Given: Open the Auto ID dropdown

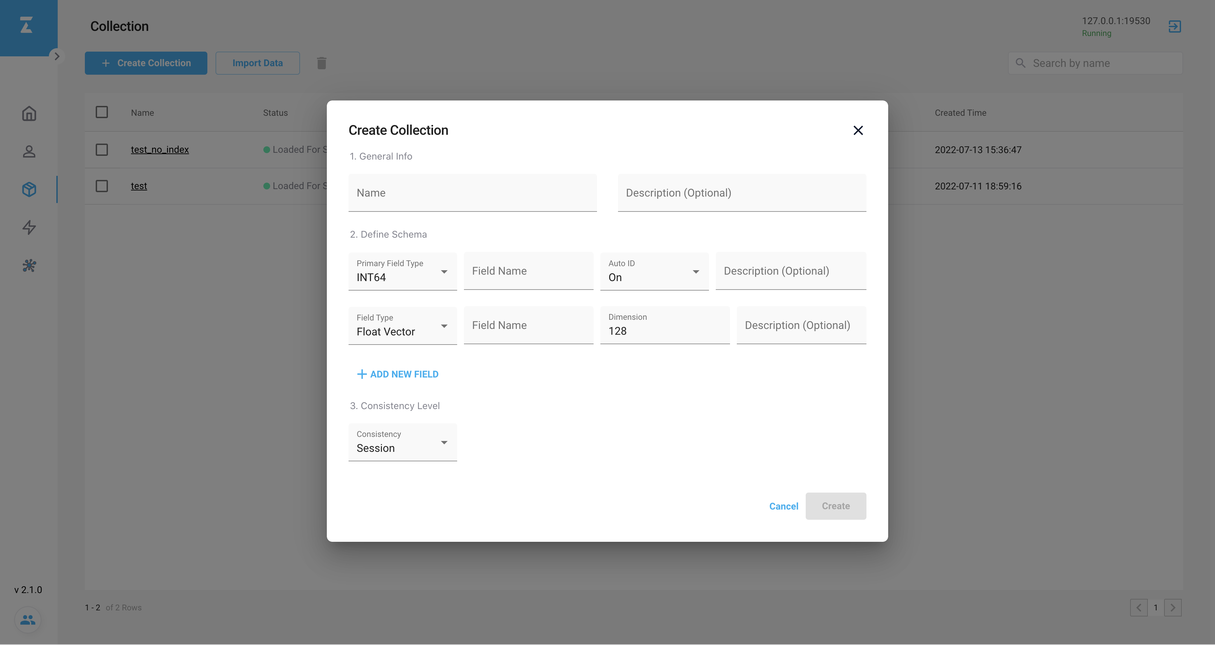Looking at the screenshot, I should [x=654, y=271].
